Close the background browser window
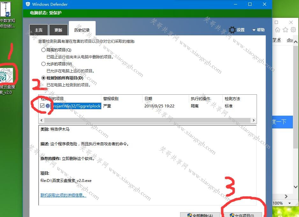This screenshot has width=299, height=217. point(291,22)
